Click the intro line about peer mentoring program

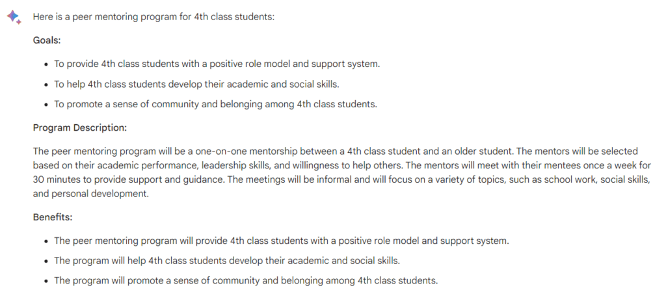tap(154, 17)
